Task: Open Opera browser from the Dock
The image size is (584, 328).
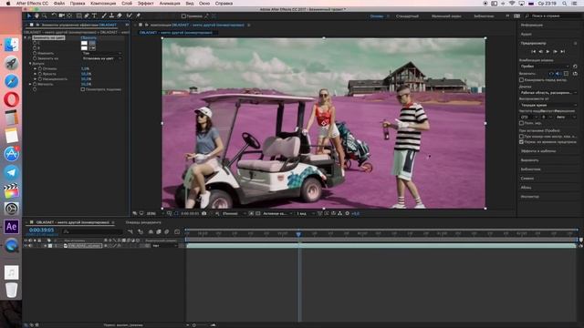Action: [12, 99]
